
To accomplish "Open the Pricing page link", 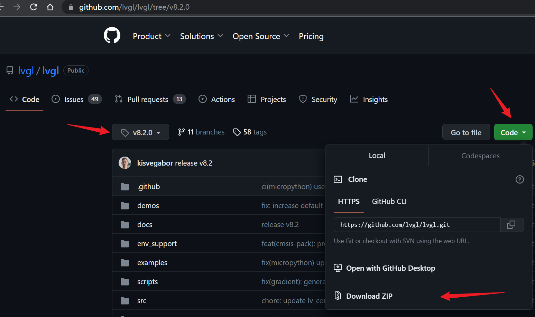I will pyautogui.click(x=311, y=36).
